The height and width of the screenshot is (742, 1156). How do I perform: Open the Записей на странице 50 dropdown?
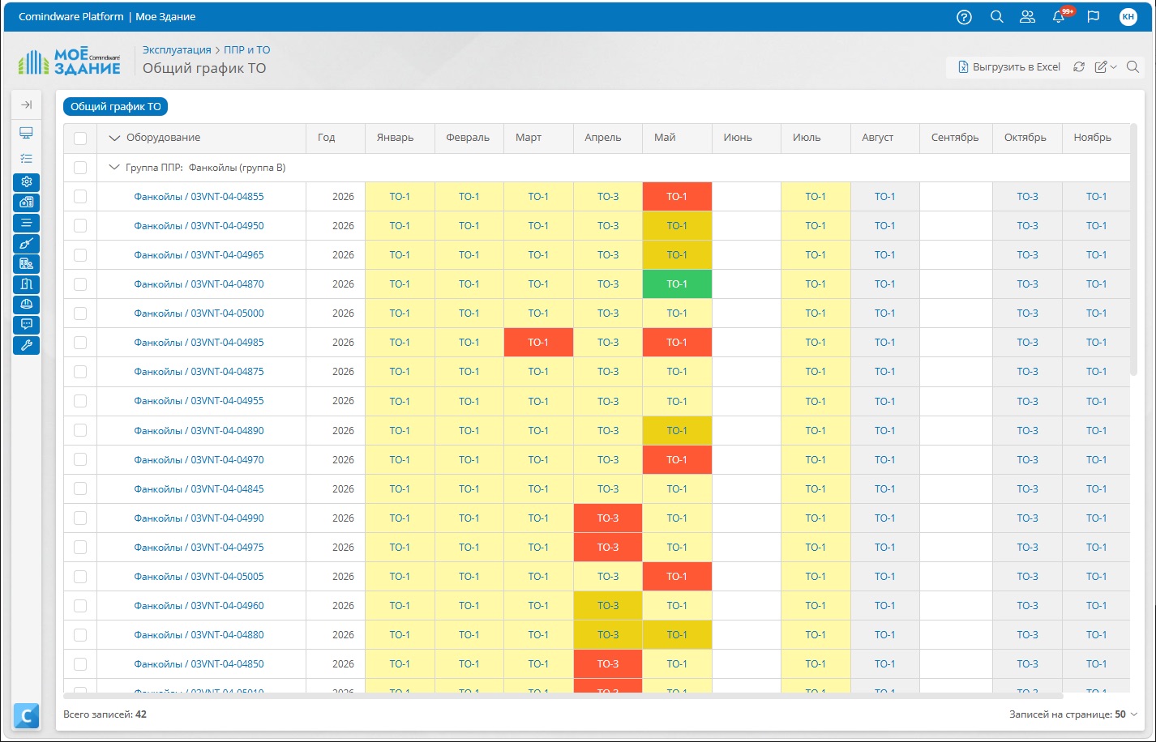pos(1073,714)
